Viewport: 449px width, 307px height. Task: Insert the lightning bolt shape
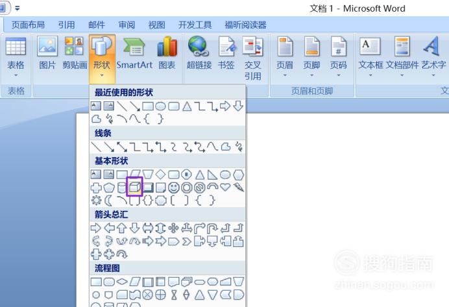point(238,188)
